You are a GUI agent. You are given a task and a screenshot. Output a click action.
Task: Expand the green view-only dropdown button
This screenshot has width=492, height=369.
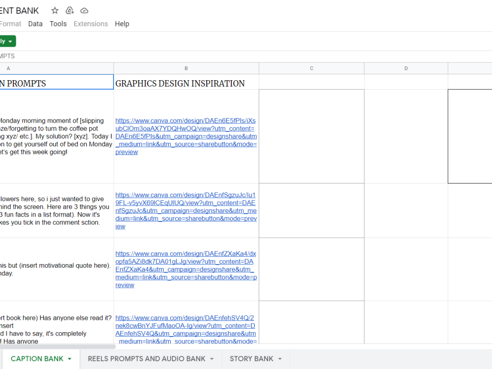click(7, 41)
